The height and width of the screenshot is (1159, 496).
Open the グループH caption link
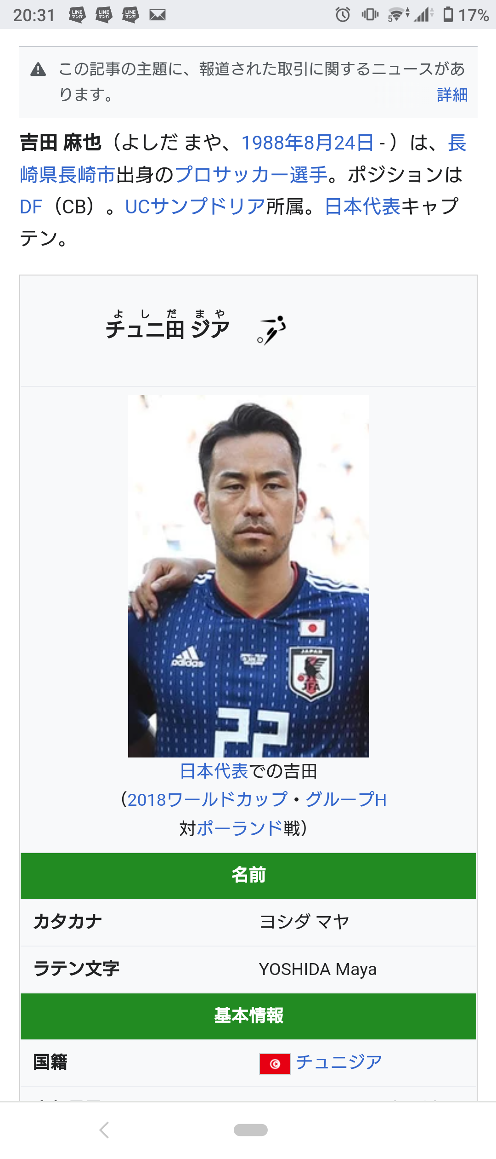pos(346,800)
